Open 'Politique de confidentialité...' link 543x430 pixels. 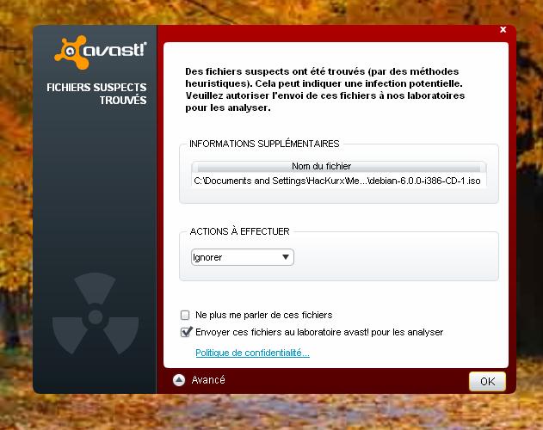click(252, 353)
